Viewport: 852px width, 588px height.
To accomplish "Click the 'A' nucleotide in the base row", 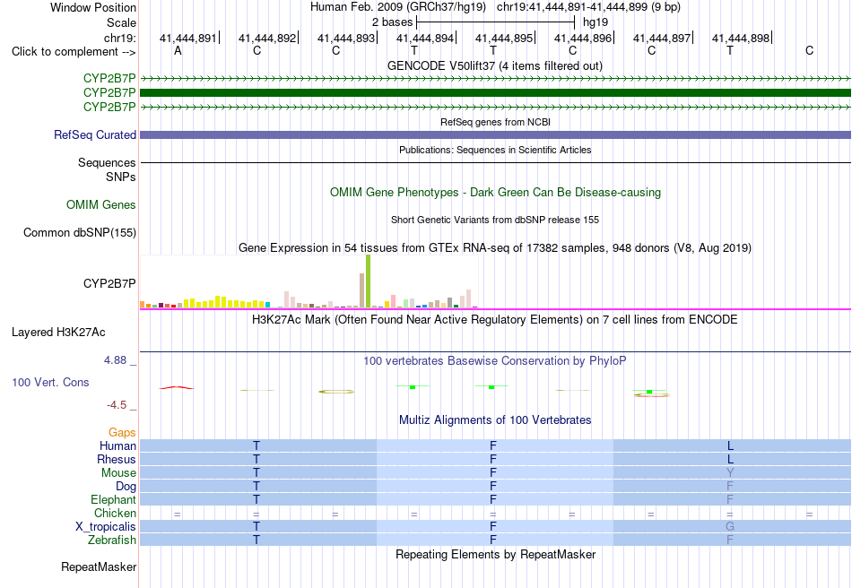I will pos(178,51).
